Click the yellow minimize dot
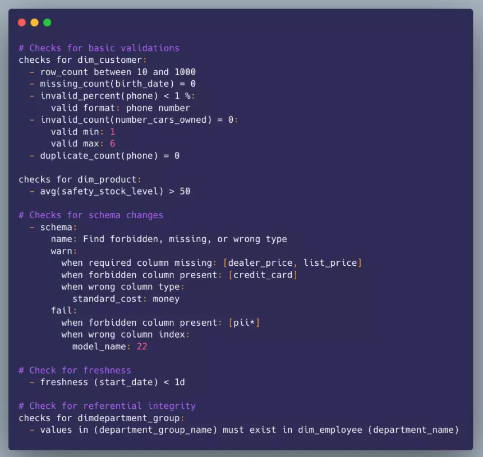Viewport: 483px width, 457px height. click(35, 22)
